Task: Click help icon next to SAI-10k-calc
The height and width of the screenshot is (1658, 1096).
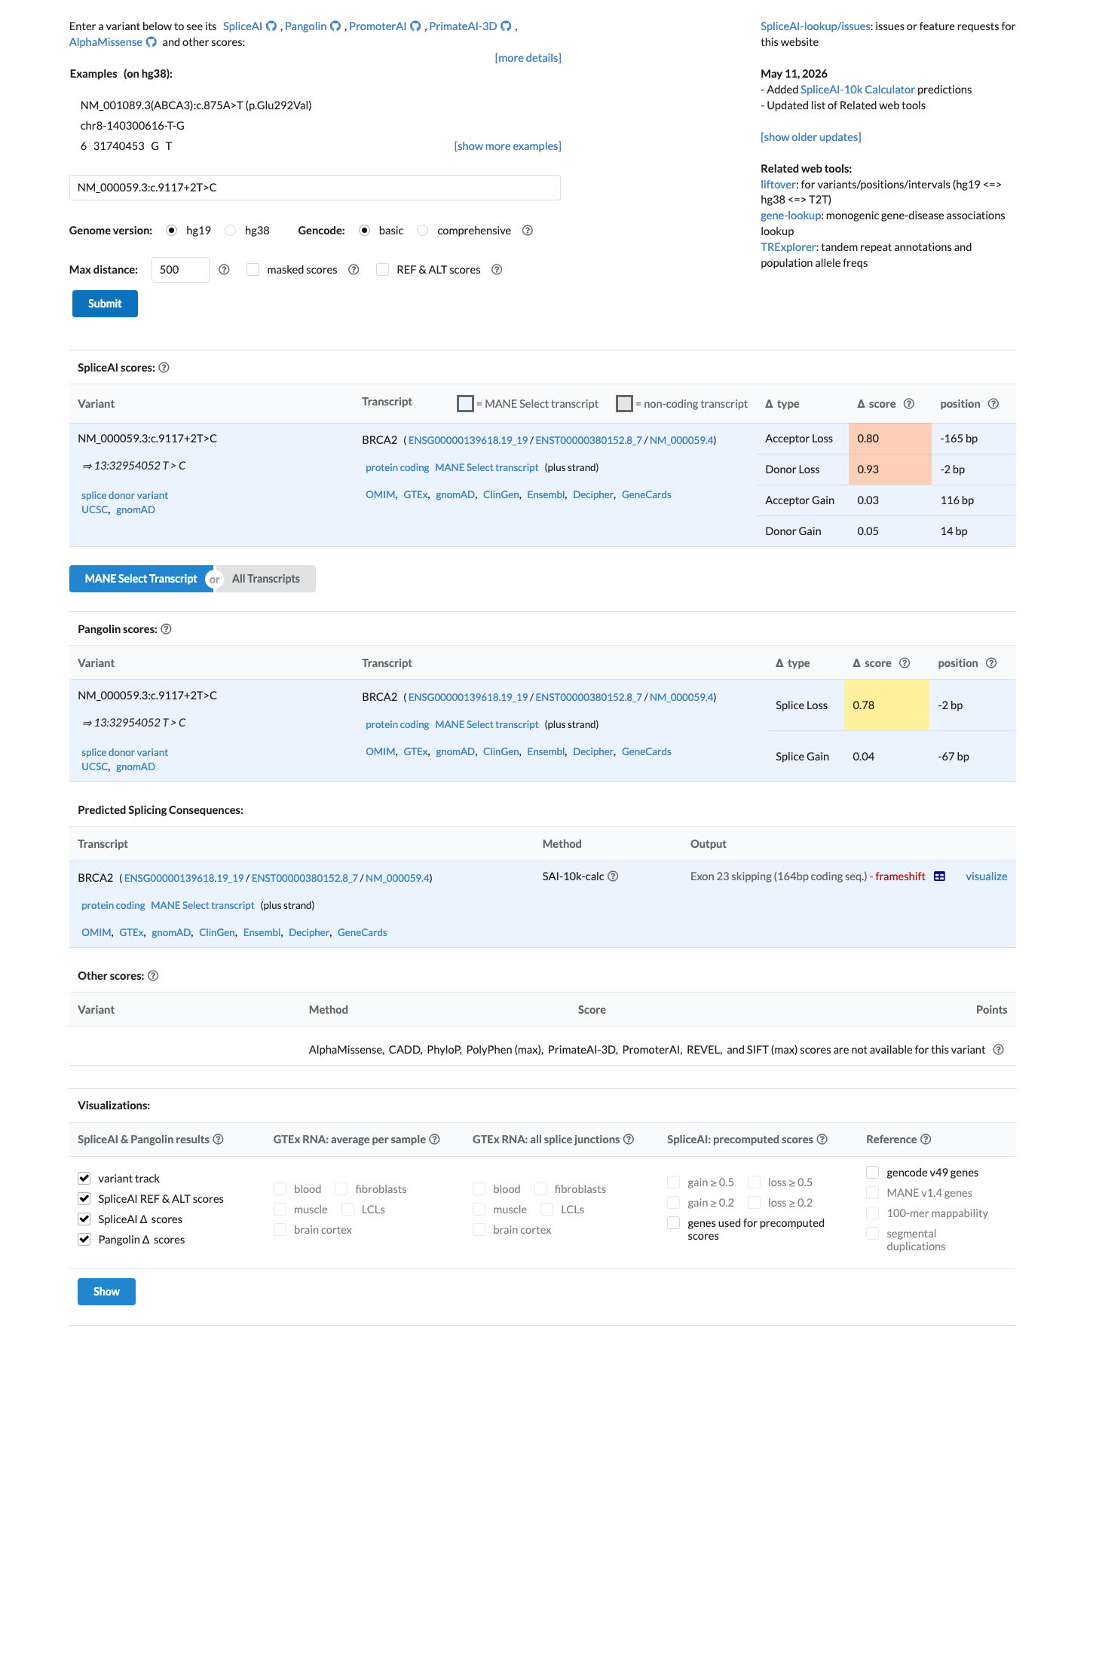Action: (x=613, y=876)
